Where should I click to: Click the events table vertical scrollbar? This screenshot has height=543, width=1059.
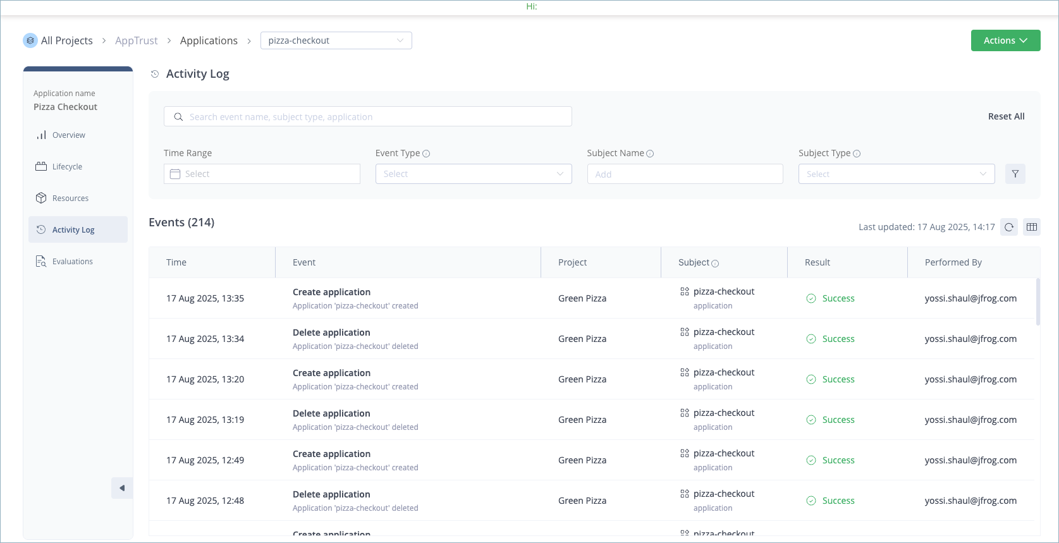point(1038,302)
